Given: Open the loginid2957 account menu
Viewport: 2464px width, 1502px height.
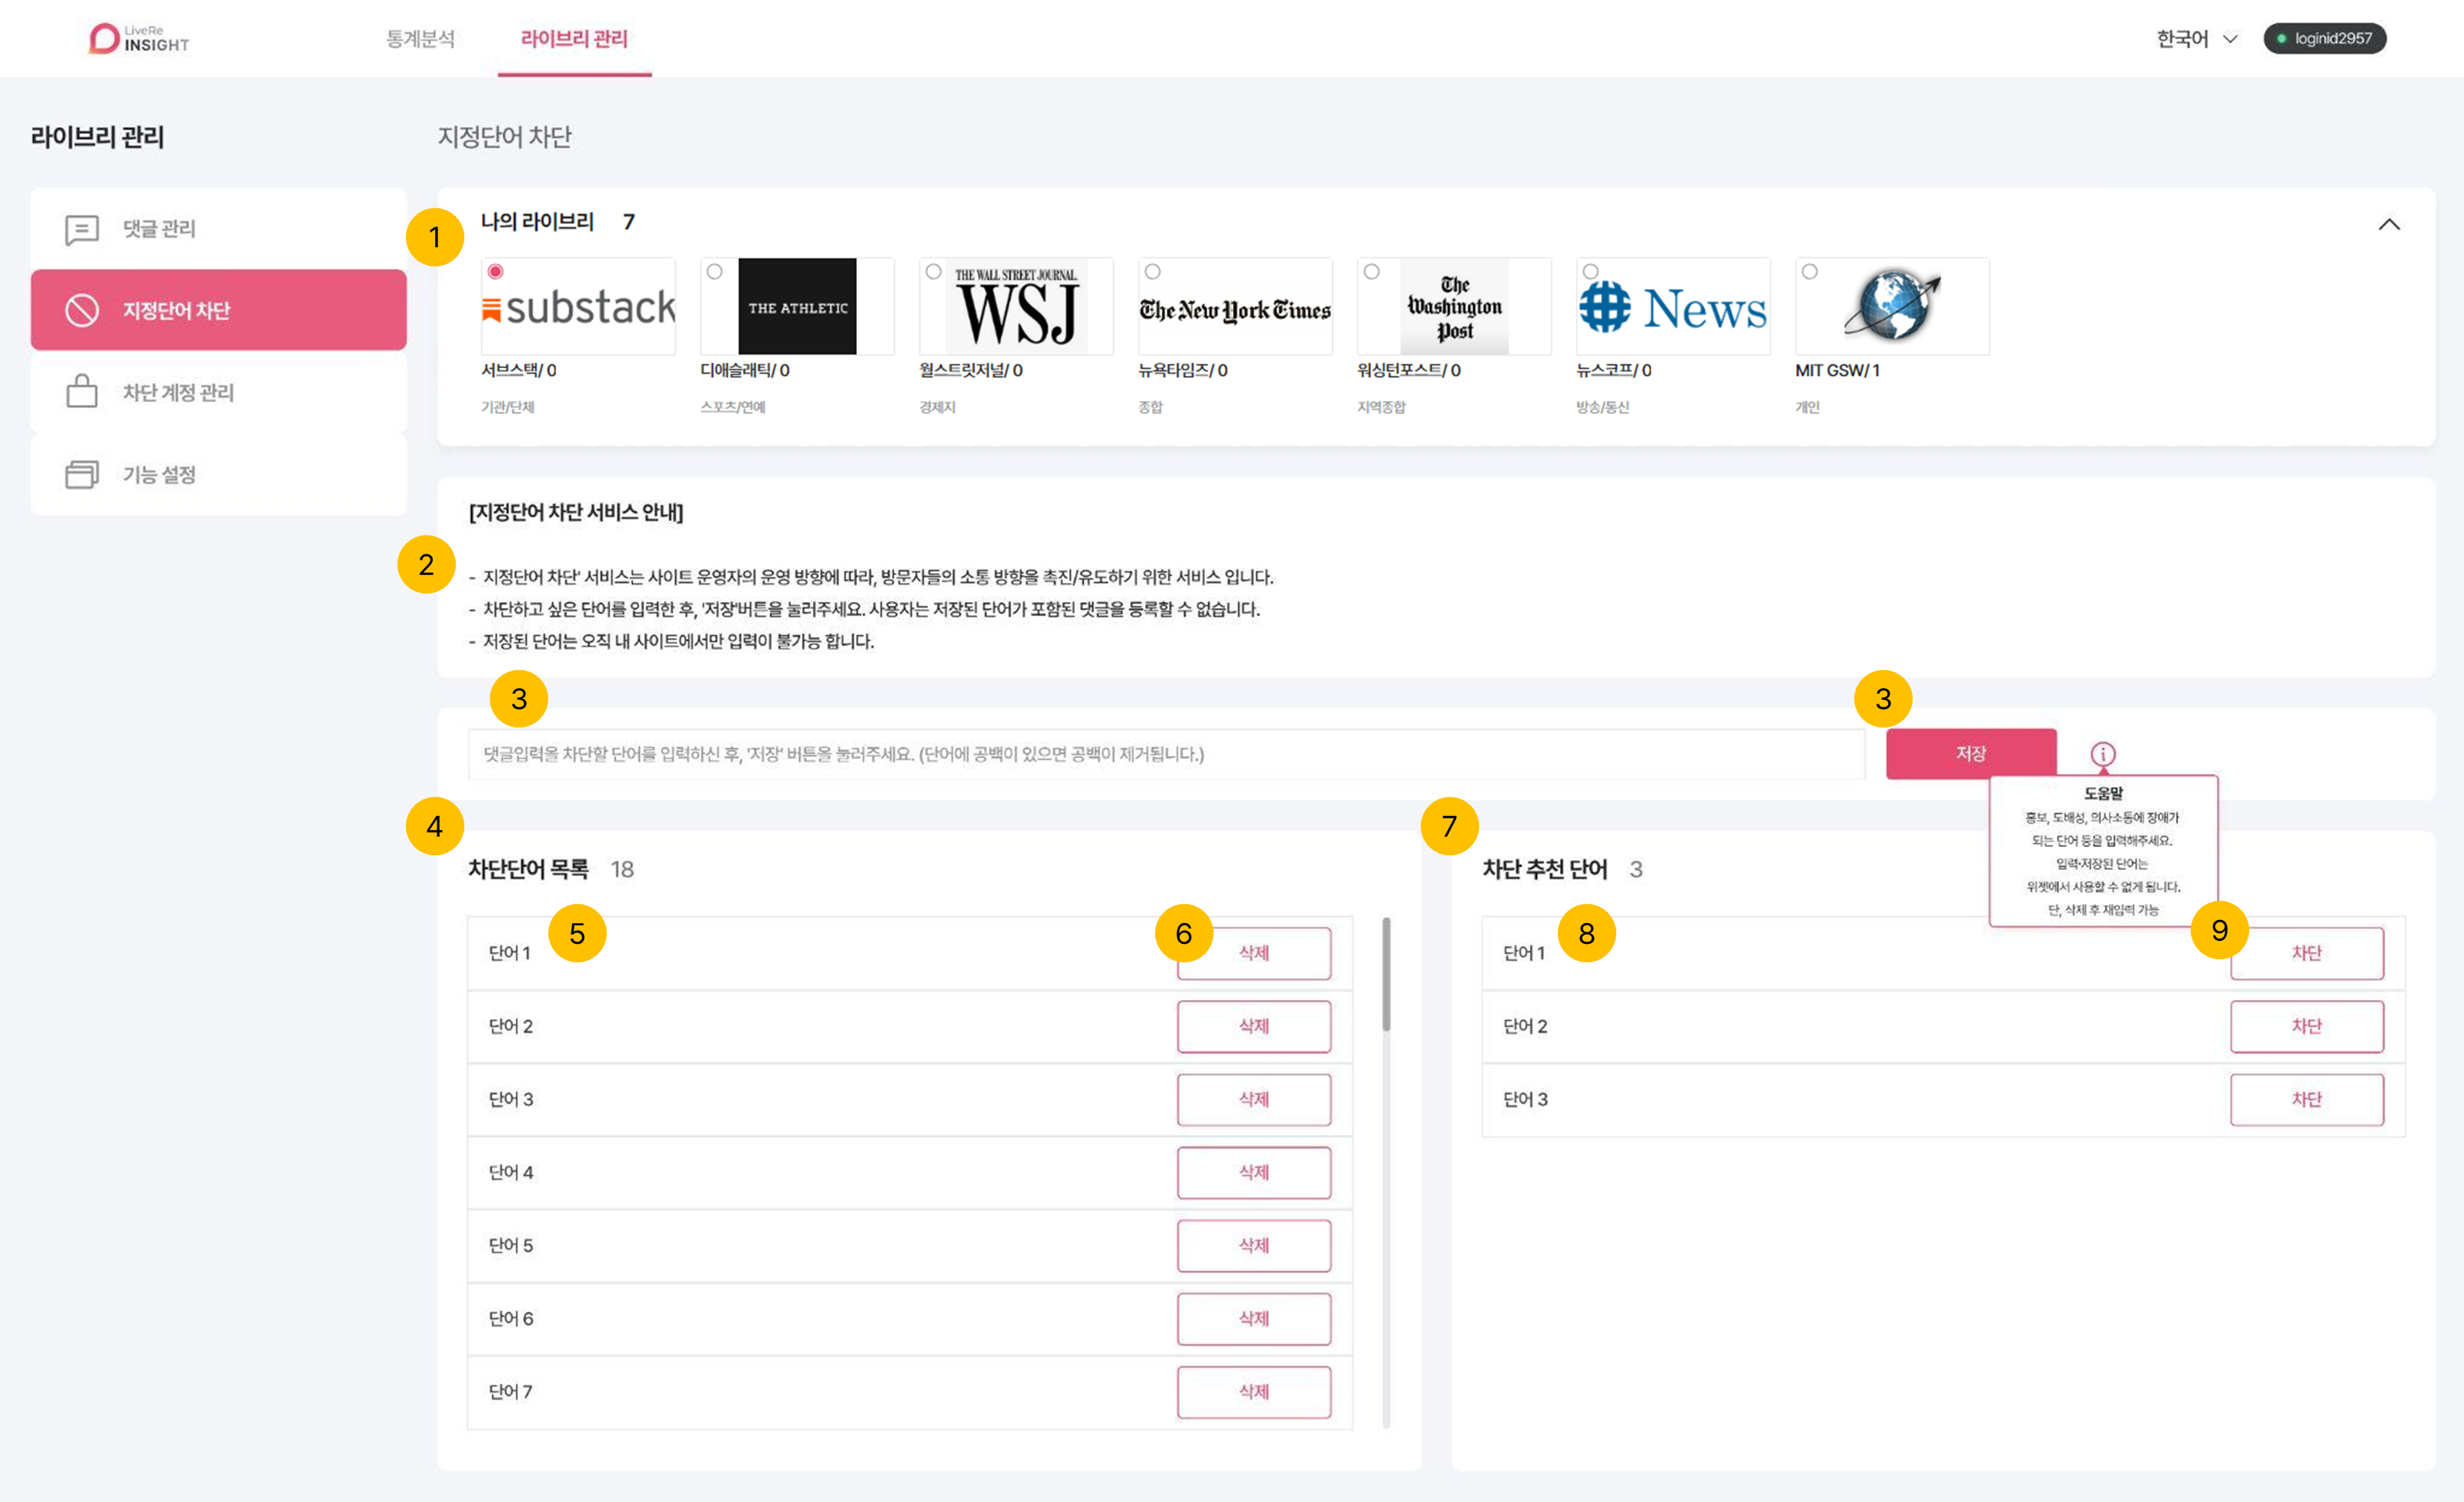Looking at the screenshot, I should (2324, 39).
